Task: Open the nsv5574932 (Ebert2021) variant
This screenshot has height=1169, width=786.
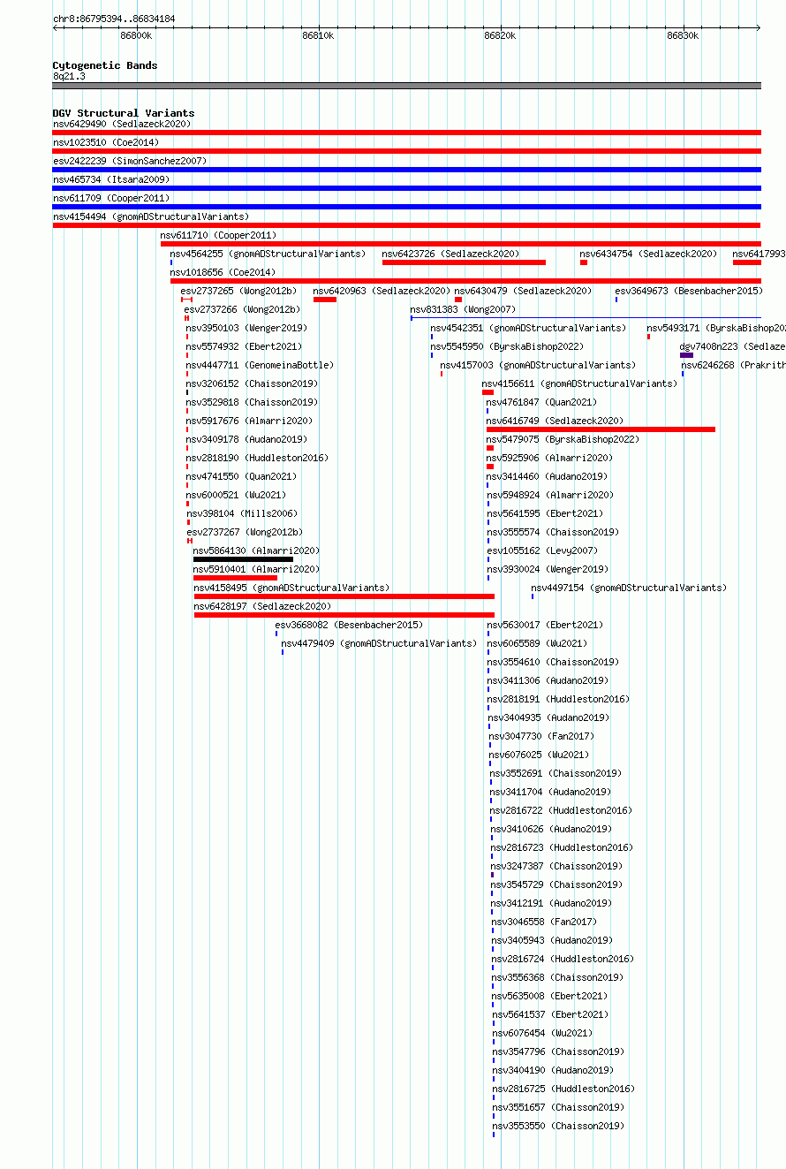Action: point(244,347)
